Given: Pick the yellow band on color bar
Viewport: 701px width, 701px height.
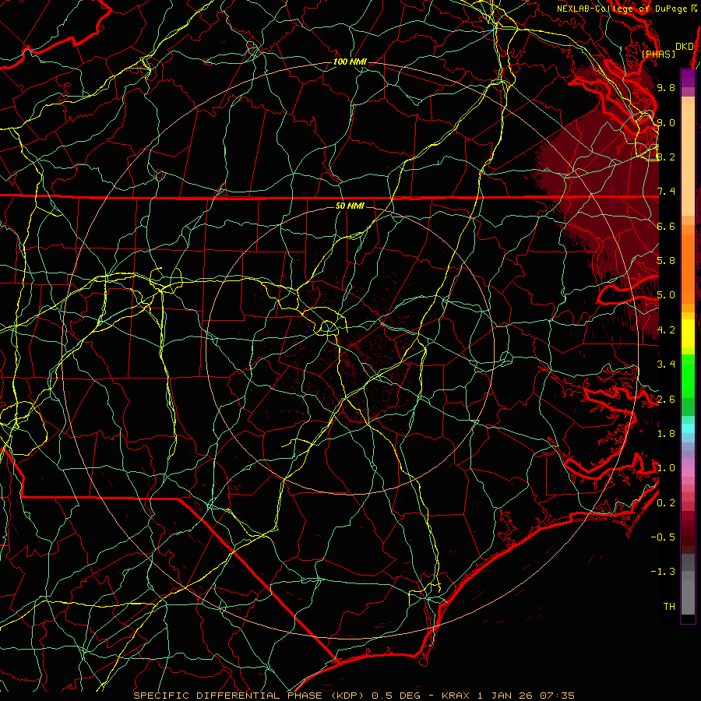Looking at the screenshot, I should [x=688, y=333].
